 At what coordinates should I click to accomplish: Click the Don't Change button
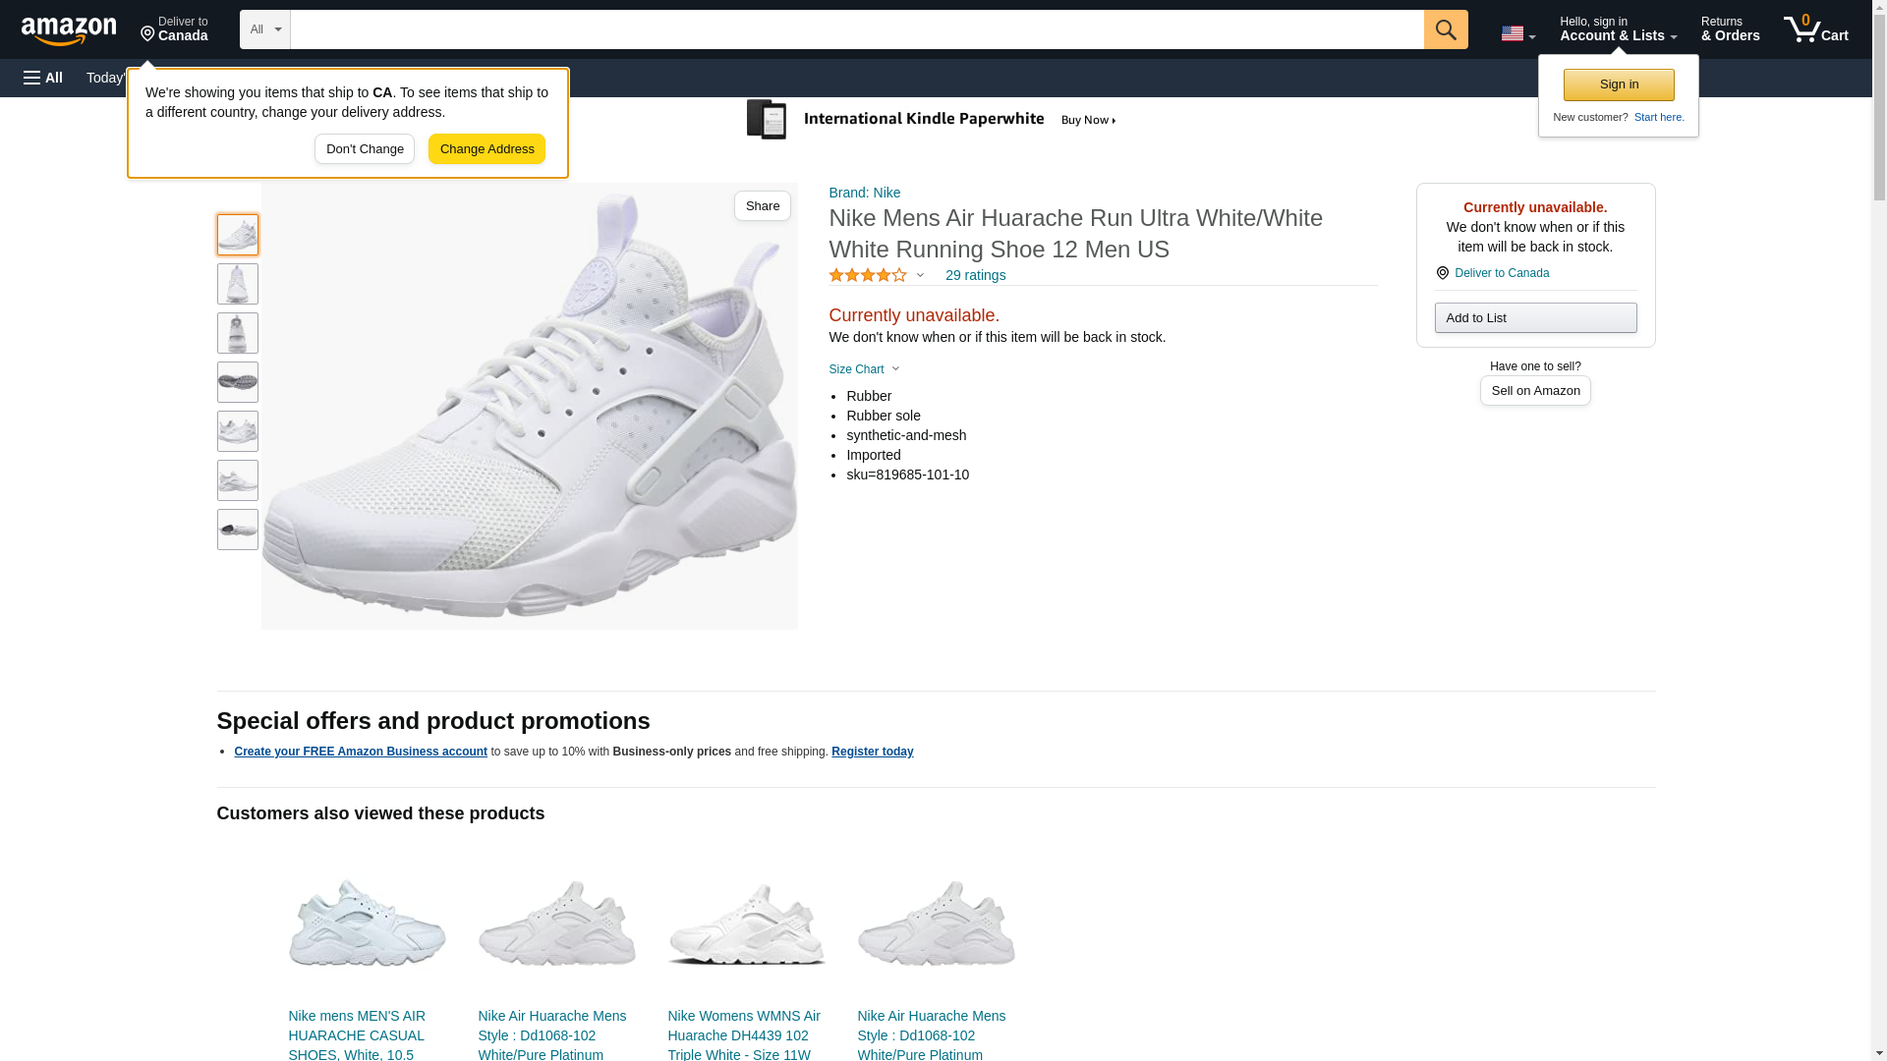(365, 149)
